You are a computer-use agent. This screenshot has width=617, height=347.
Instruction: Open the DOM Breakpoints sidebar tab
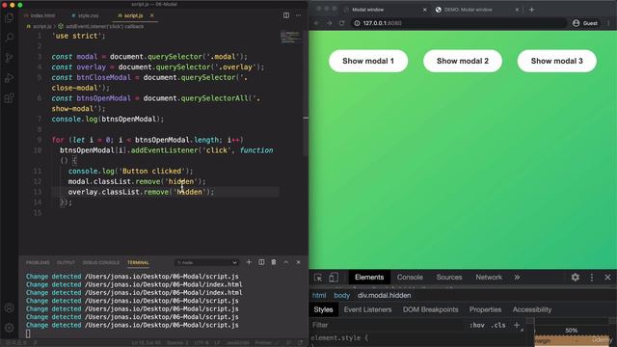(x=431, y=309)
